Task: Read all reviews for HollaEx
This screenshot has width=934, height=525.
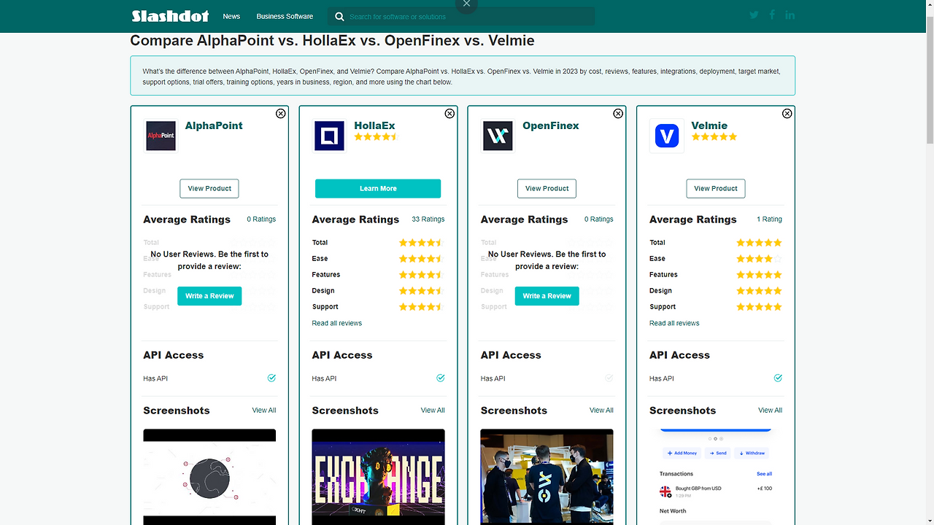Action: (337, 323)
